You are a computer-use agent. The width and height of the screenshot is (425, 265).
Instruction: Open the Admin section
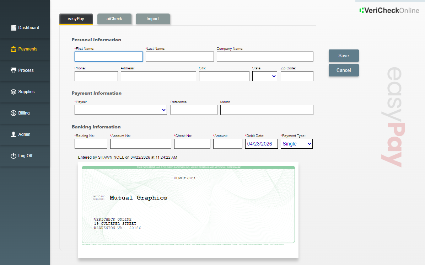click(25, 134)
